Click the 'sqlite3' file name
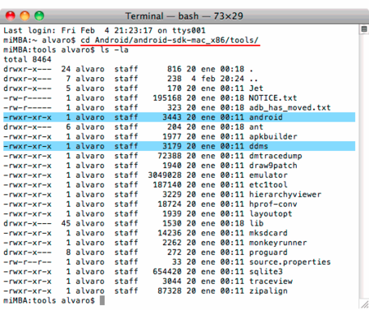This screenshot has height=310, width=369. [266, 271]
